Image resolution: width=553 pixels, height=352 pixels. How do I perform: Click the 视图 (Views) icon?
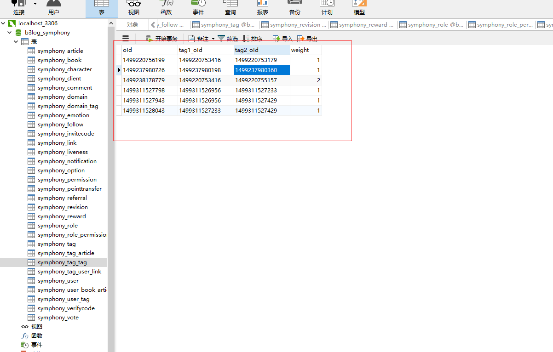pyautogui.click(x=133, y=8)
